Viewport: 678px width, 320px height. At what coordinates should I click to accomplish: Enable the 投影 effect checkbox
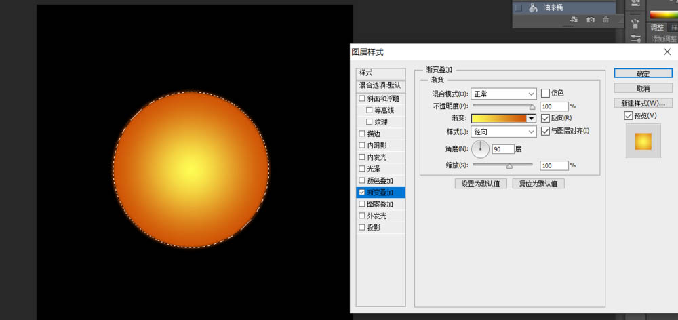362,227
